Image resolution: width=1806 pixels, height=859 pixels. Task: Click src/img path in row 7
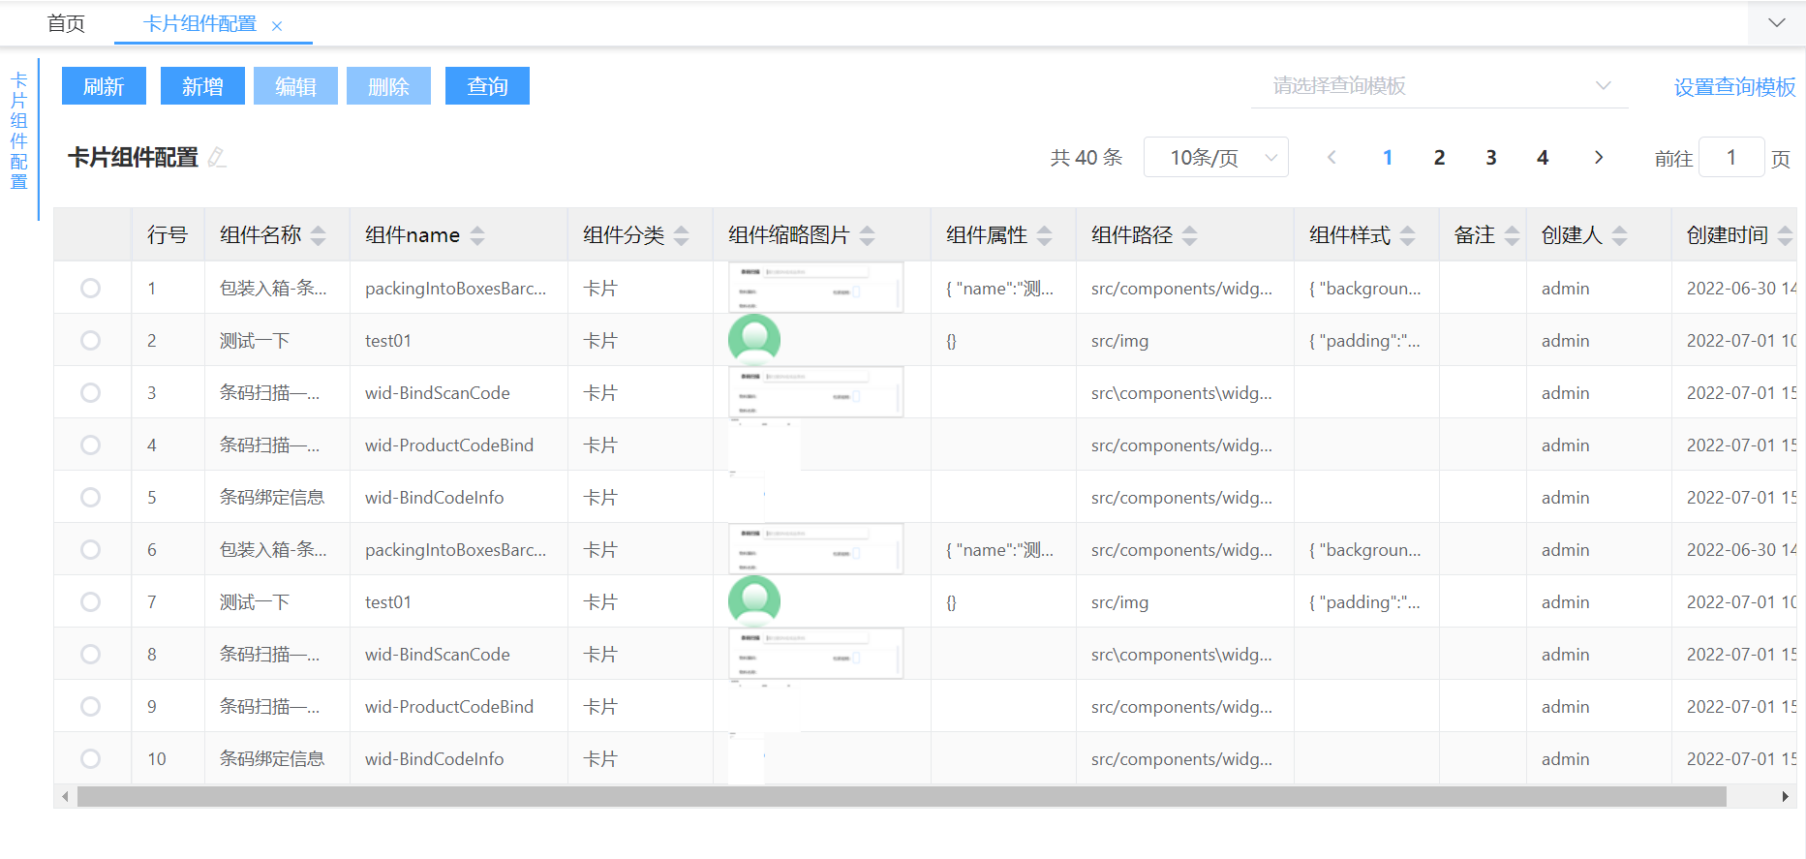[x=1119, y=601]
